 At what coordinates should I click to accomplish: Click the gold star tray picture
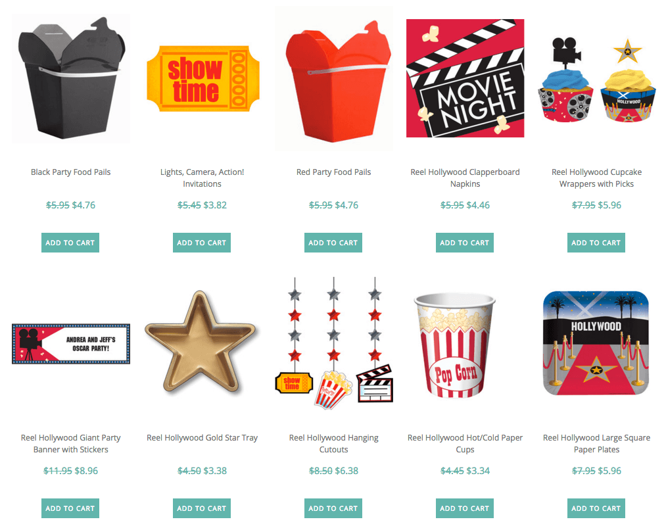[201, 341]
